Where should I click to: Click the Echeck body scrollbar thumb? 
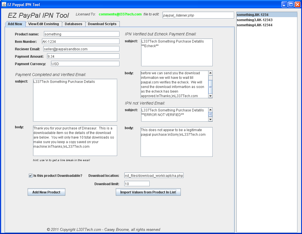(210, 87)
